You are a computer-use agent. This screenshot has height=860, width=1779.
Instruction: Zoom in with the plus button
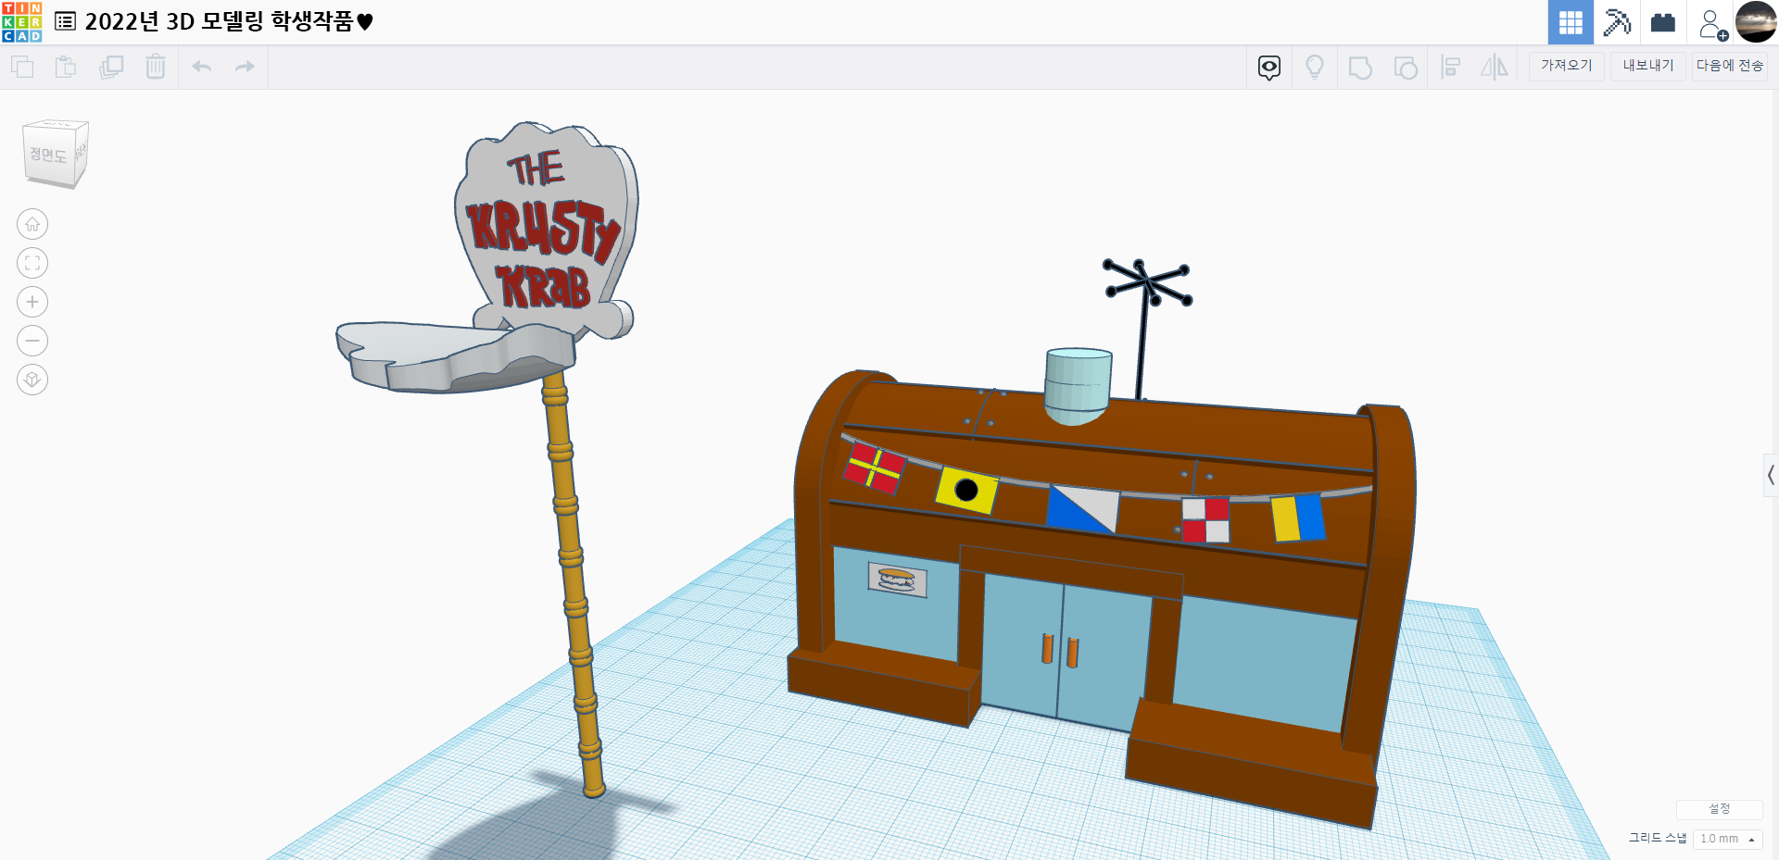click(32, 302)
